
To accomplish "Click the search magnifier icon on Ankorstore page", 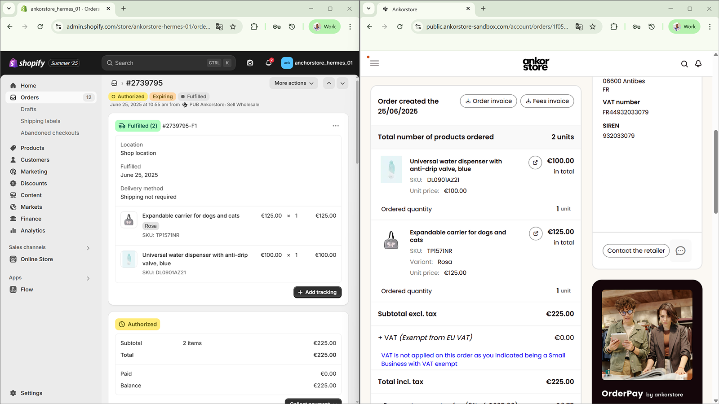I will 684,64.
